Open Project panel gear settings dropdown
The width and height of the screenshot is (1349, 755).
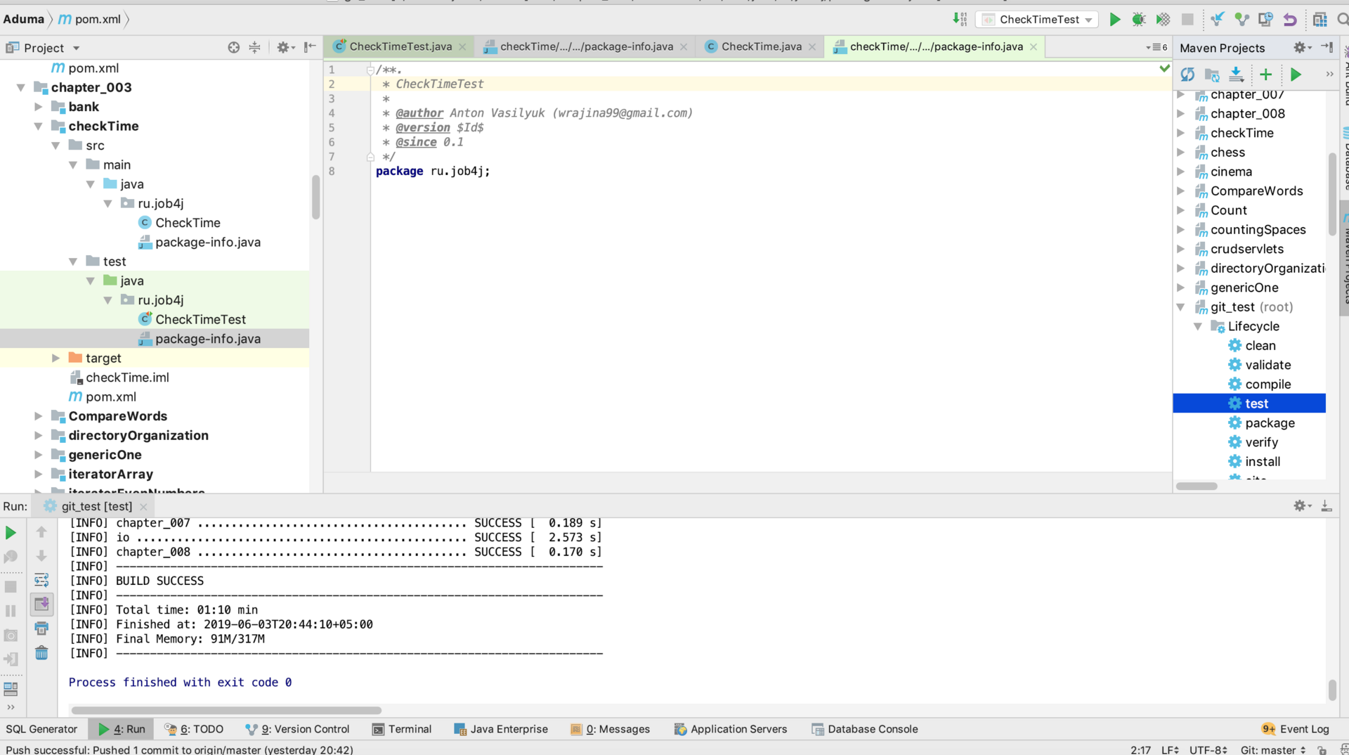[x=285, y=47]
